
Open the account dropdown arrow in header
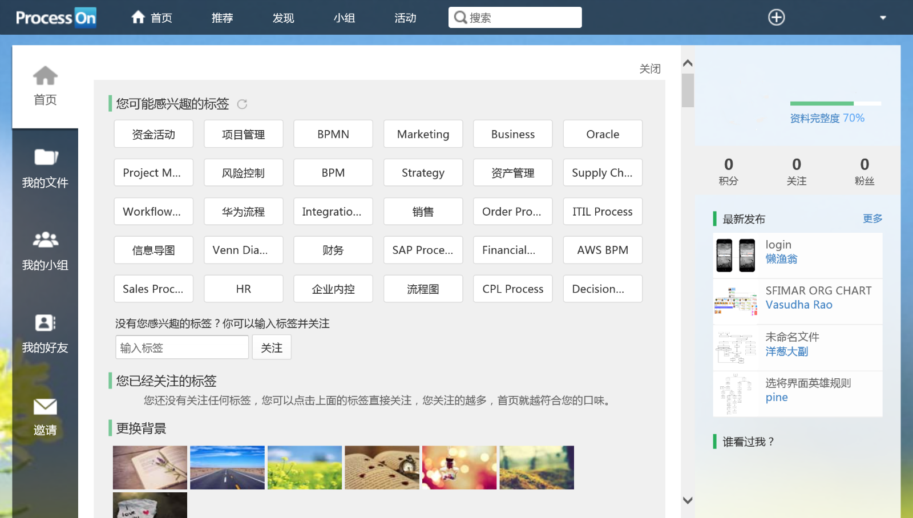coord(883,18)
